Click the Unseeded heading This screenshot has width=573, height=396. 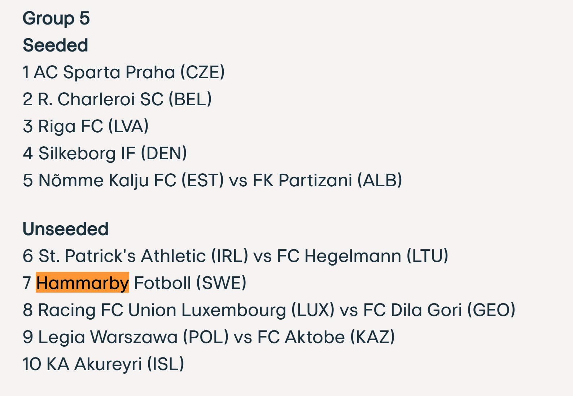pos(65,229)
